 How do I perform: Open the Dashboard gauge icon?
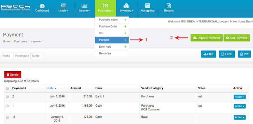pyautogui.click(x=42, y=6)
